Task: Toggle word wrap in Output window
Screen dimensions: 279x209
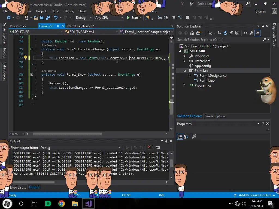Action: pos(158,147)
